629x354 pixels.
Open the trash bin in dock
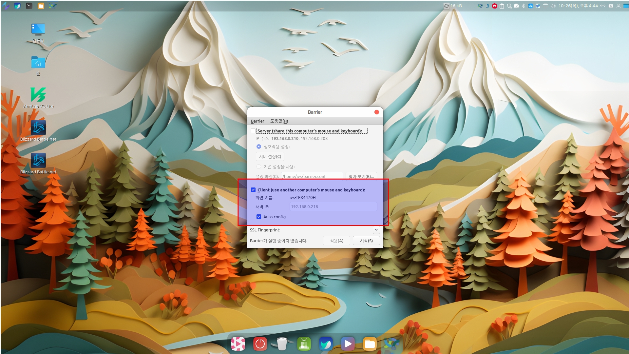[282, 344]
